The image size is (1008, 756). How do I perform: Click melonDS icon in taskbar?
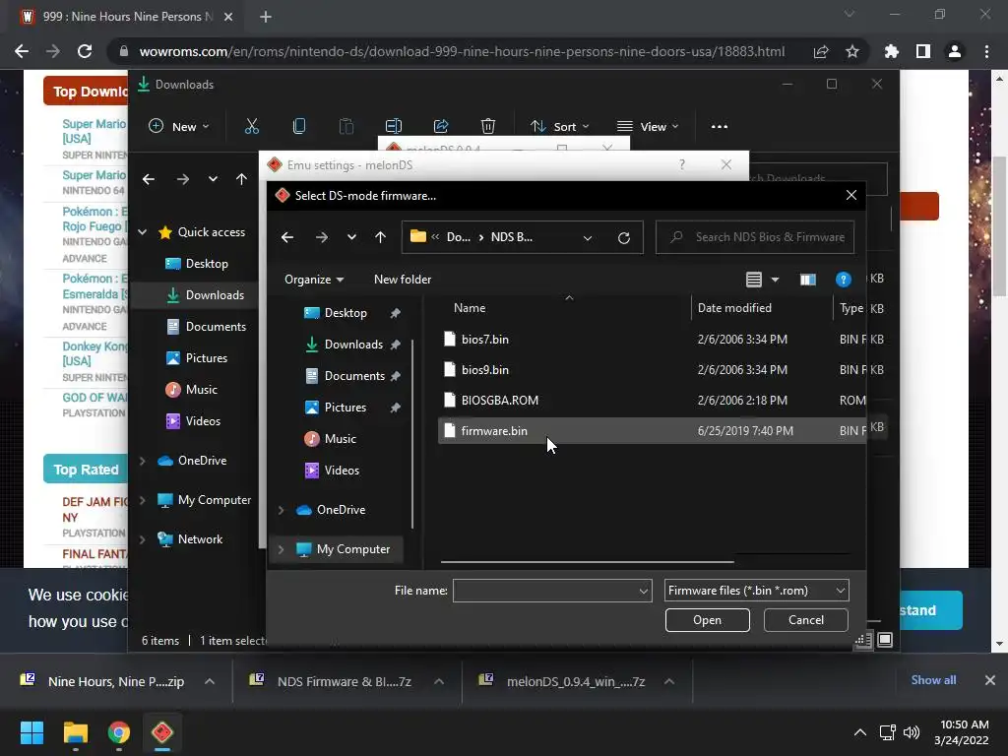162,732
